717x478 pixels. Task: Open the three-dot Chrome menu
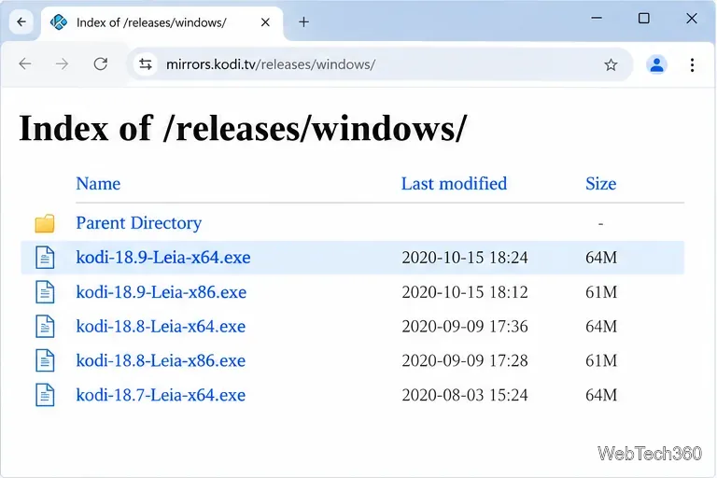693,65
